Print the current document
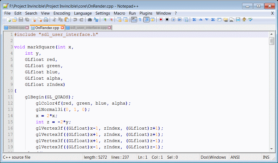Screen dimensions: 278x163 46,20
